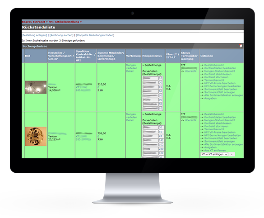Image resolution: width=264 pixels, height=218 pixels.
Task: Click the quantity field showing 141
Action: tap(161, 140)
